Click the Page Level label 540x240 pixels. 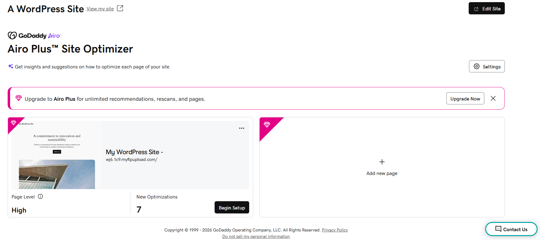23,197
